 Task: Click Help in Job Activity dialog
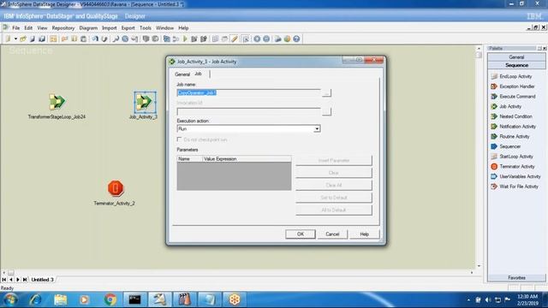[364, 234]
